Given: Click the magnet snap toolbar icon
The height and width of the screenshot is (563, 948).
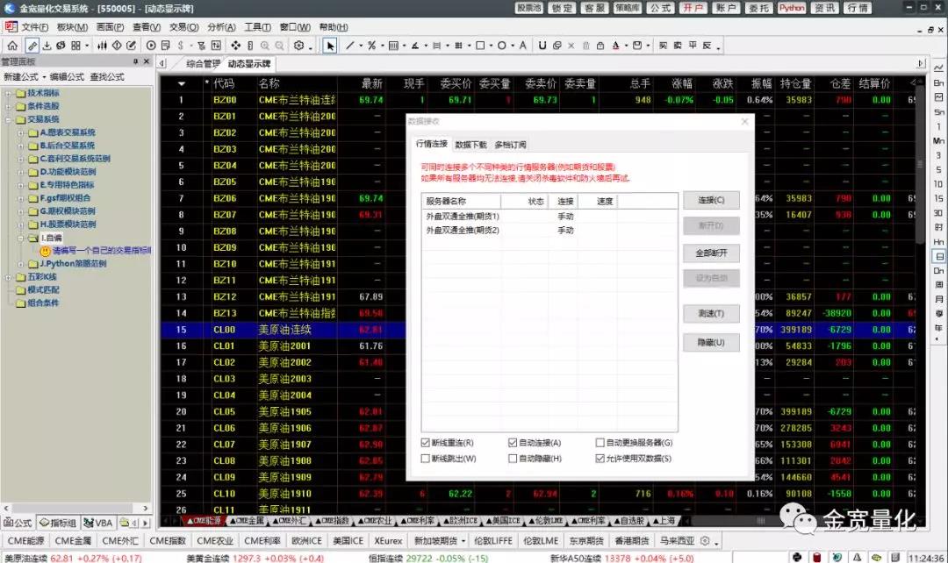Looking at the screenshot, I should [x=542, y=46].
